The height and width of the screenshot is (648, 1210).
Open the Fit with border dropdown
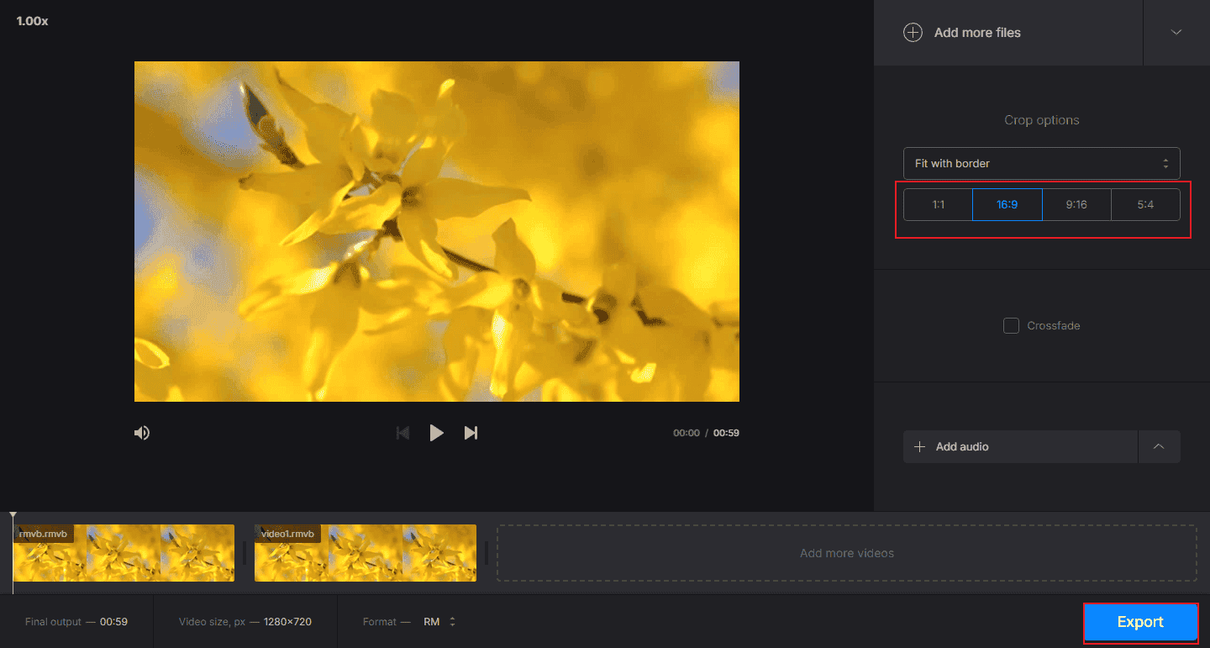[1041, 163]
